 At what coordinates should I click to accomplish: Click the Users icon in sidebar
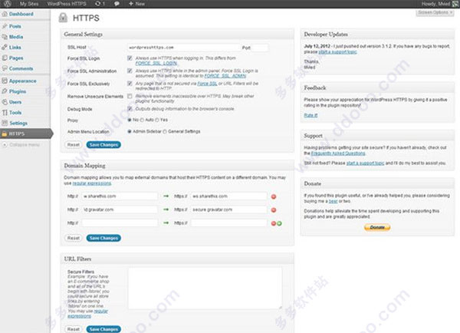(5, 102)
